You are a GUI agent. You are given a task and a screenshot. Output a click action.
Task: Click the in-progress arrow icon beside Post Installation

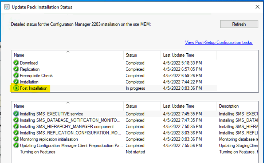click(x=16, y=88)
